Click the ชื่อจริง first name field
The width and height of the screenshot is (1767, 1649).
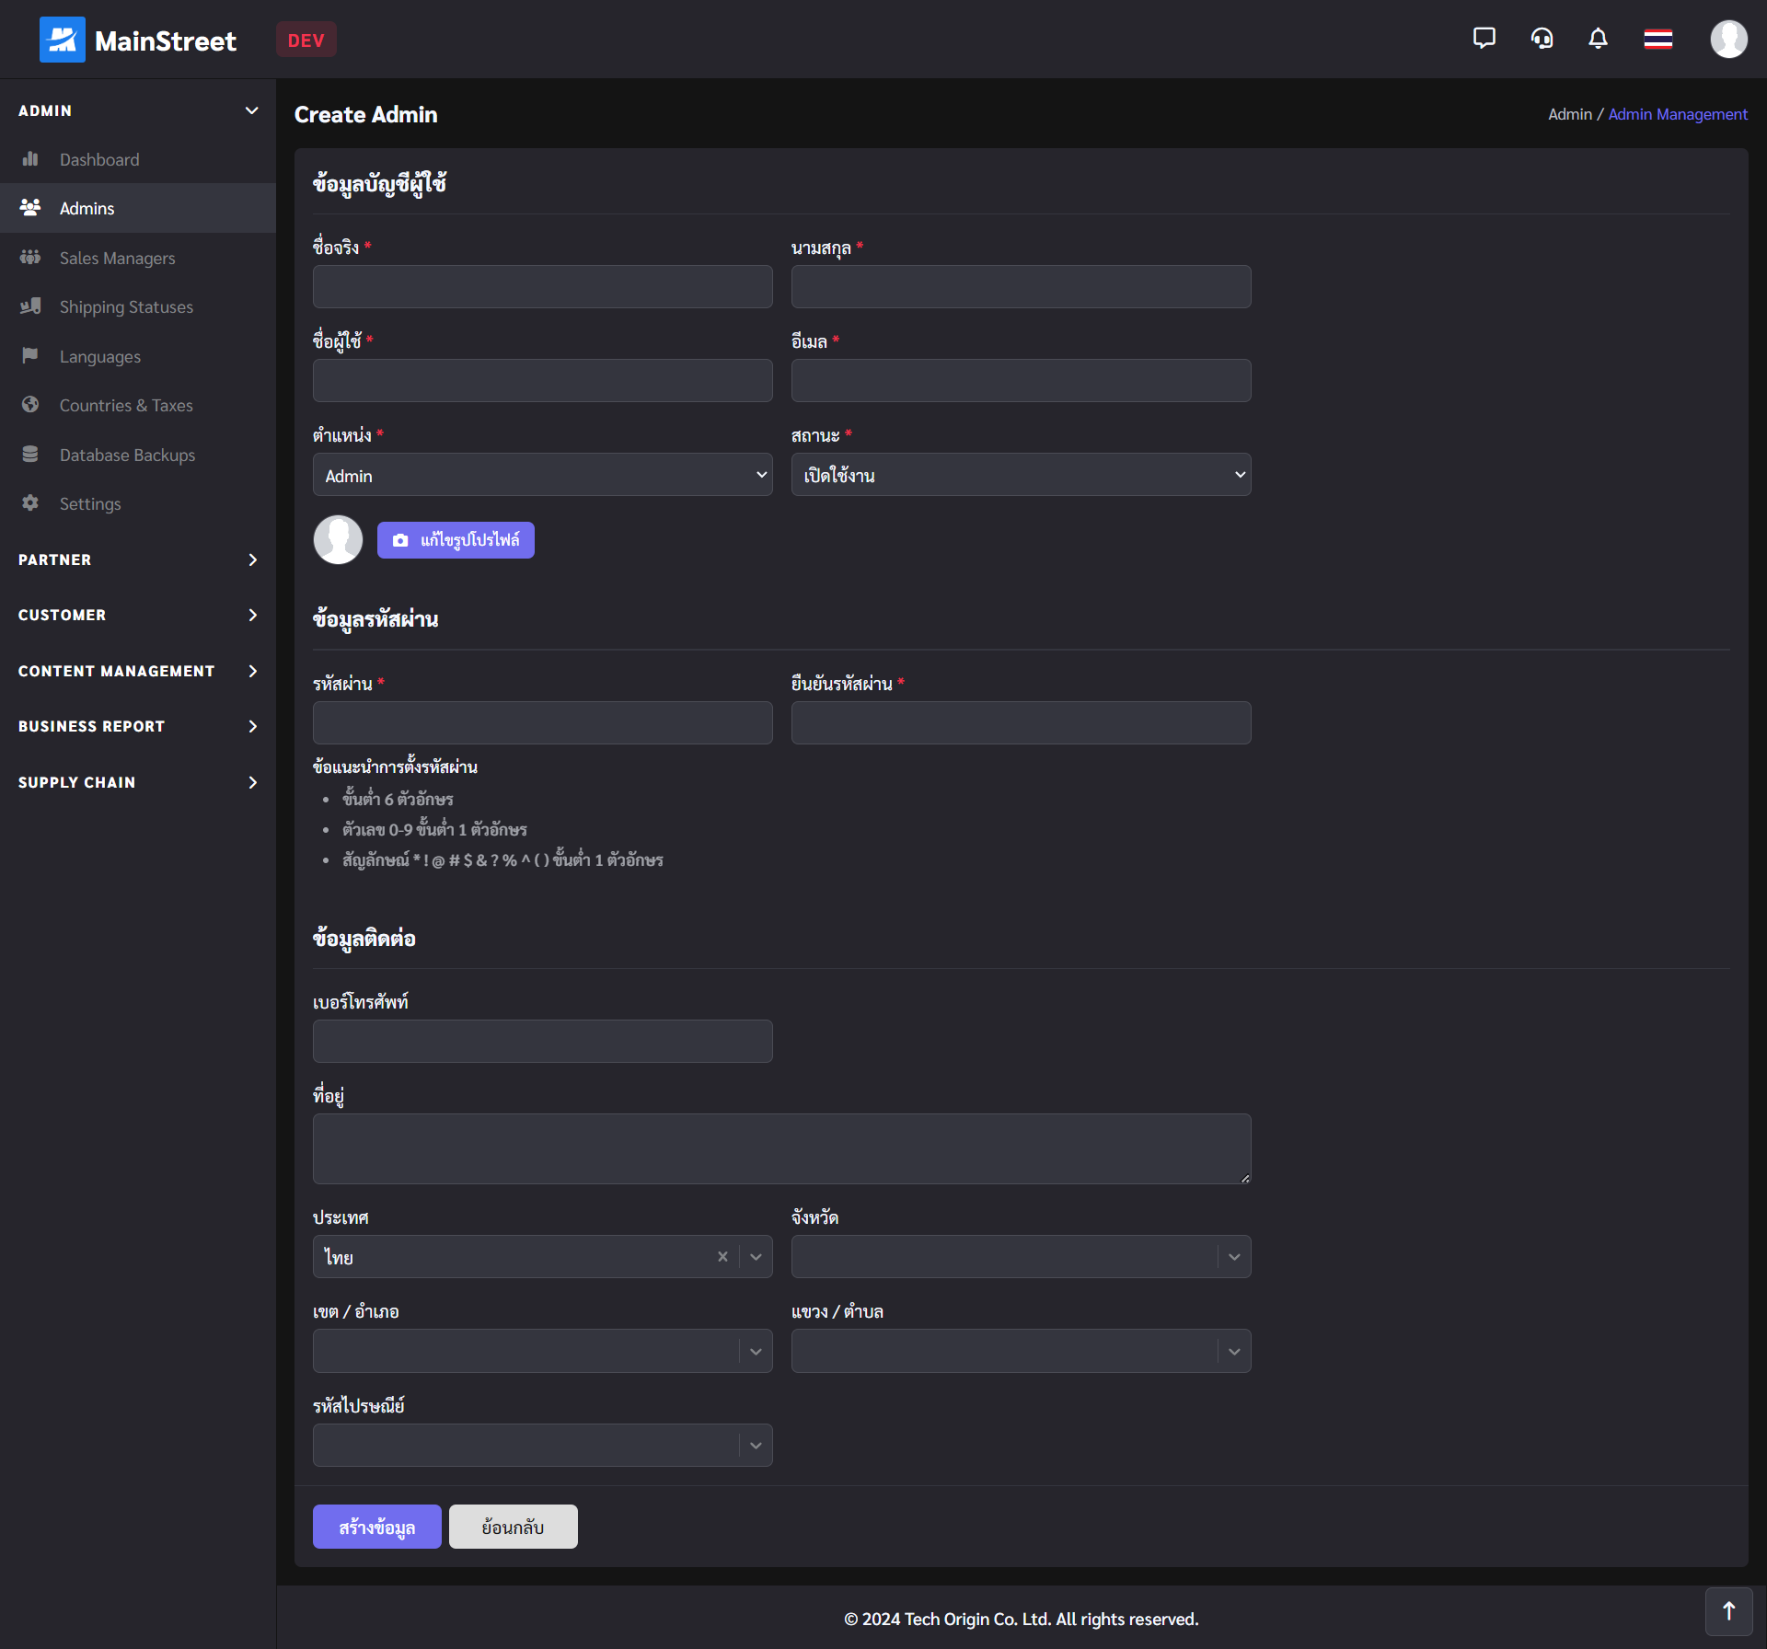click(x=542, y=287)
